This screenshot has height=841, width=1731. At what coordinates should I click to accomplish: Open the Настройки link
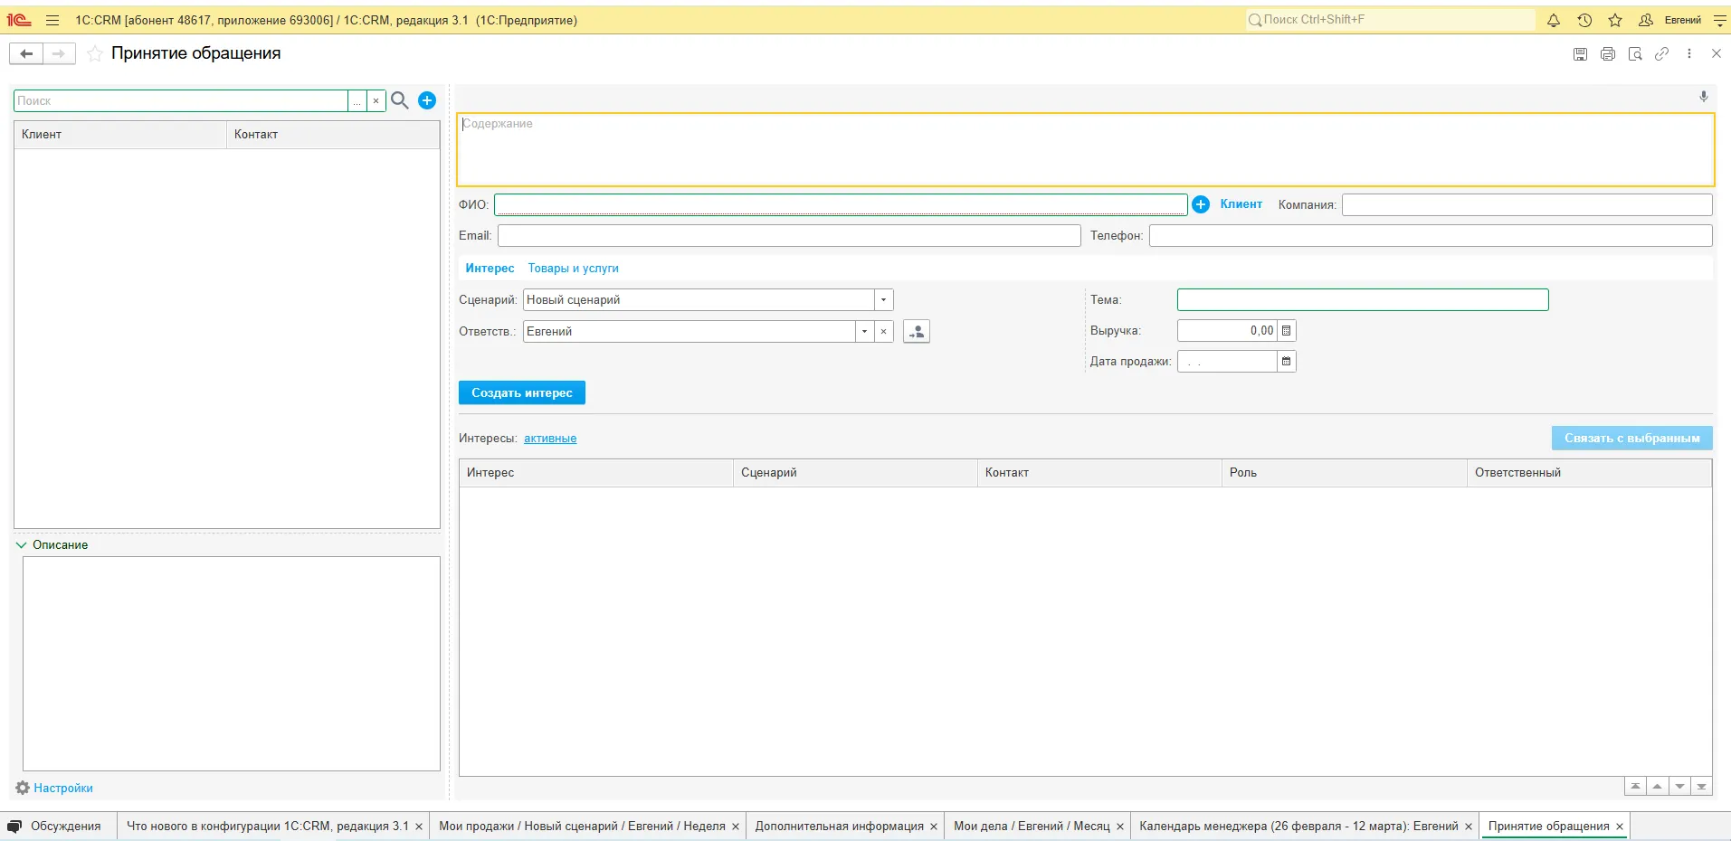[x=63, y=788]
